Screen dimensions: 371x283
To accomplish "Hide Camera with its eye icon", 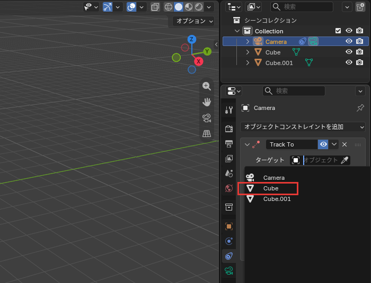I will [349, 41].
